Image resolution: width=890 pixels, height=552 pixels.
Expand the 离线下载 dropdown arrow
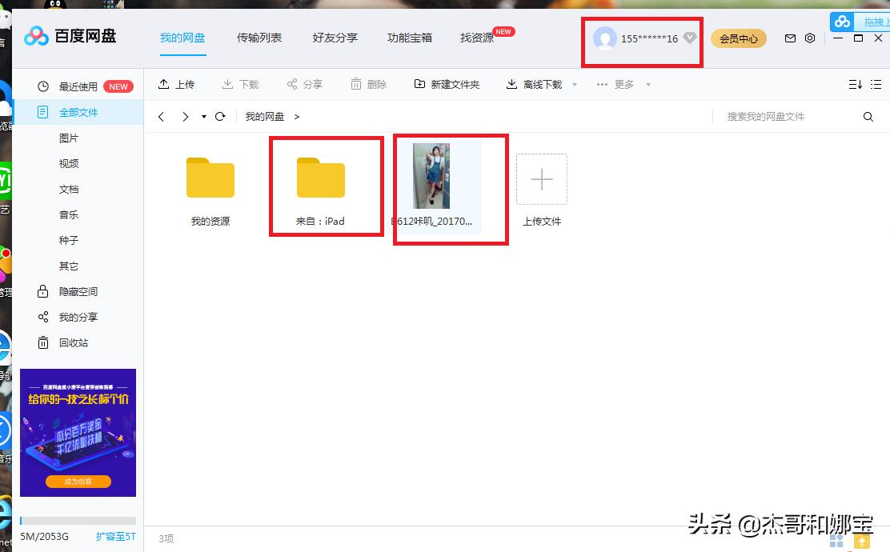click(x=574, y=84)
